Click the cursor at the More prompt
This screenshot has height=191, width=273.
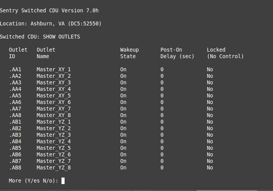[x=63, y=181]
